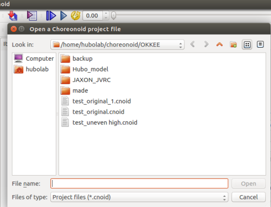Click the JAXON_JVRC folder icon
The width and height of the screenshot is (271, 207).
point(65,80)
